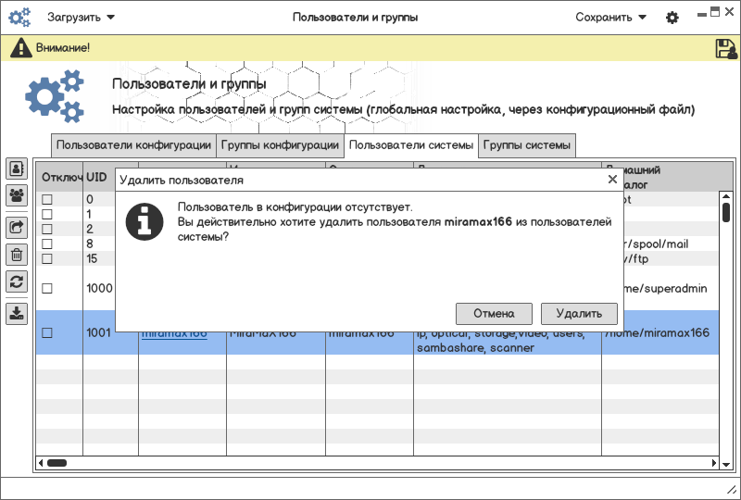The image size is (741, 500).
Task: Click the user contact card sidebar icon
Action: tap(17, 168)
